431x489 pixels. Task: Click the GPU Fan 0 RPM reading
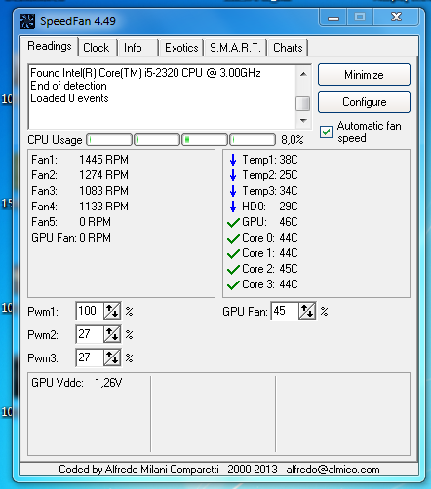pos(71,238)
